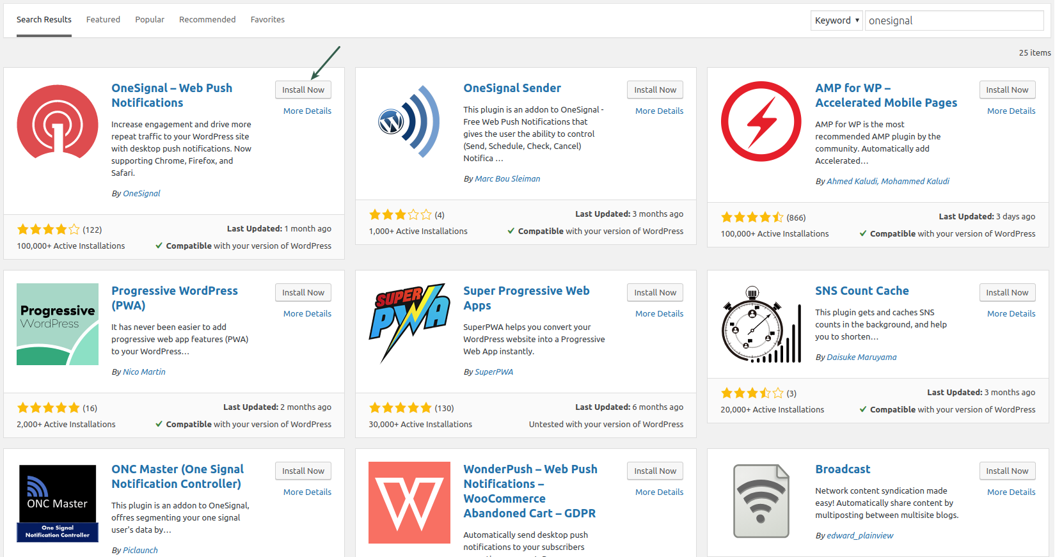Open the SNS Count Cache title link

pos(862,291)
